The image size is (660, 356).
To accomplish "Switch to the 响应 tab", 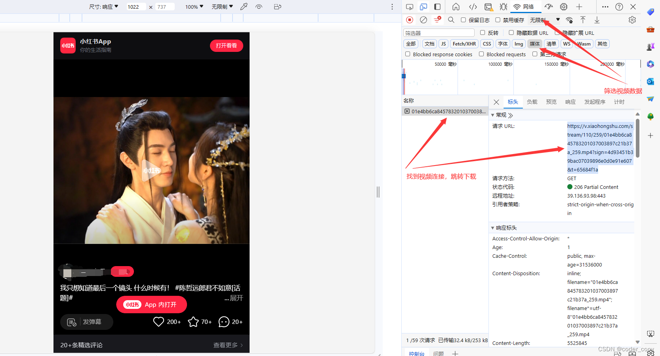I will click(570, 102).
